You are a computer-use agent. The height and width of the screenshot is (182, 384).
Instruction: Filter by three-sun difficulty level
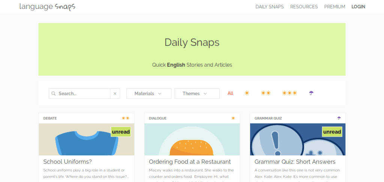tap(289, 93)
